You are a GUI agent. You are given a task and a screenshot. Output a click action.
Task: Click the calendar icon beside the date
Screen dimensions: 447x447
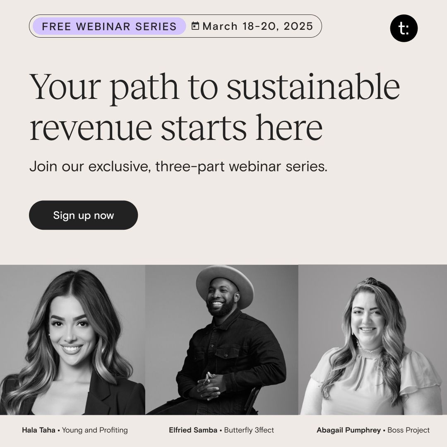click(x=195, y=26)
